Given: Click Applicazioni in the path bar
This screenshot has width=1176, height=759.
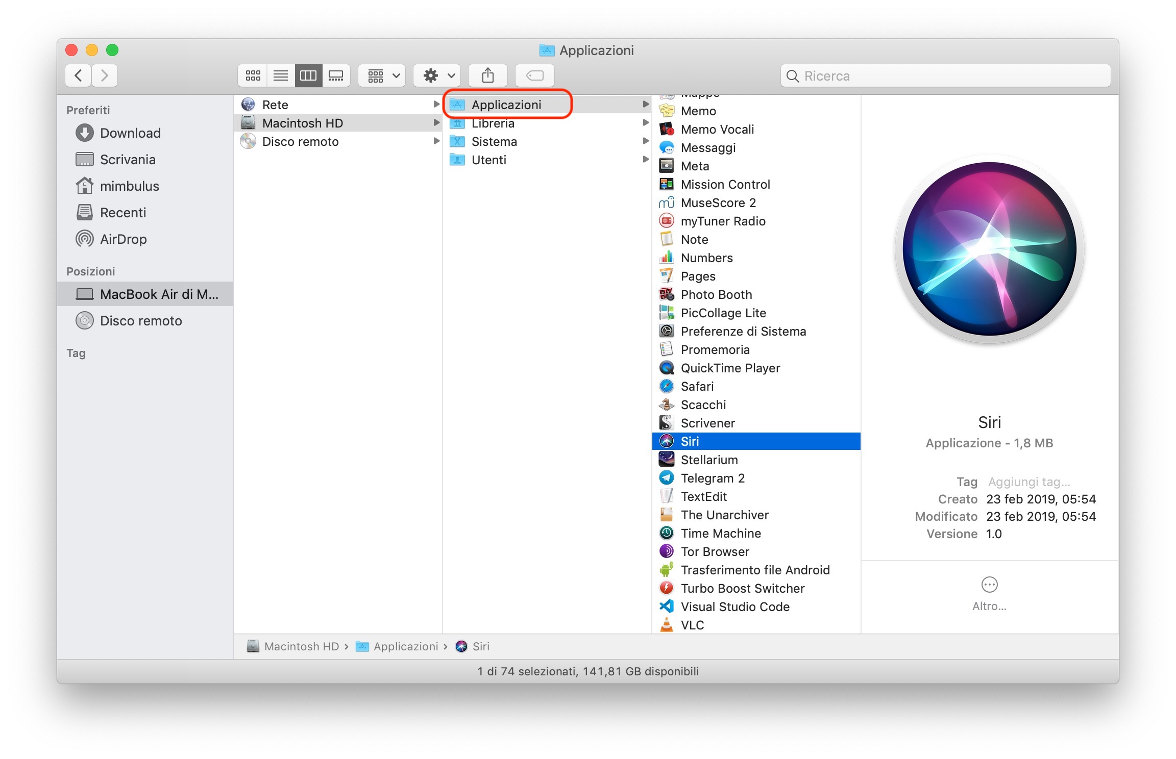Looking at the screenshot, I should click(405, 647).
